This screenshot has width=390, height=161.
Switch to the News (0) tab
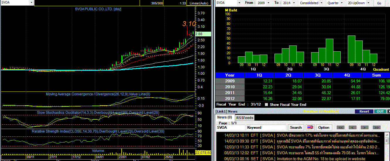225,117
